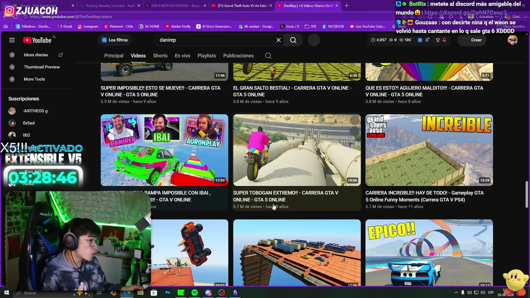Open EL GRAN SALTO BESTIAL video title

[x=292, y=91]
